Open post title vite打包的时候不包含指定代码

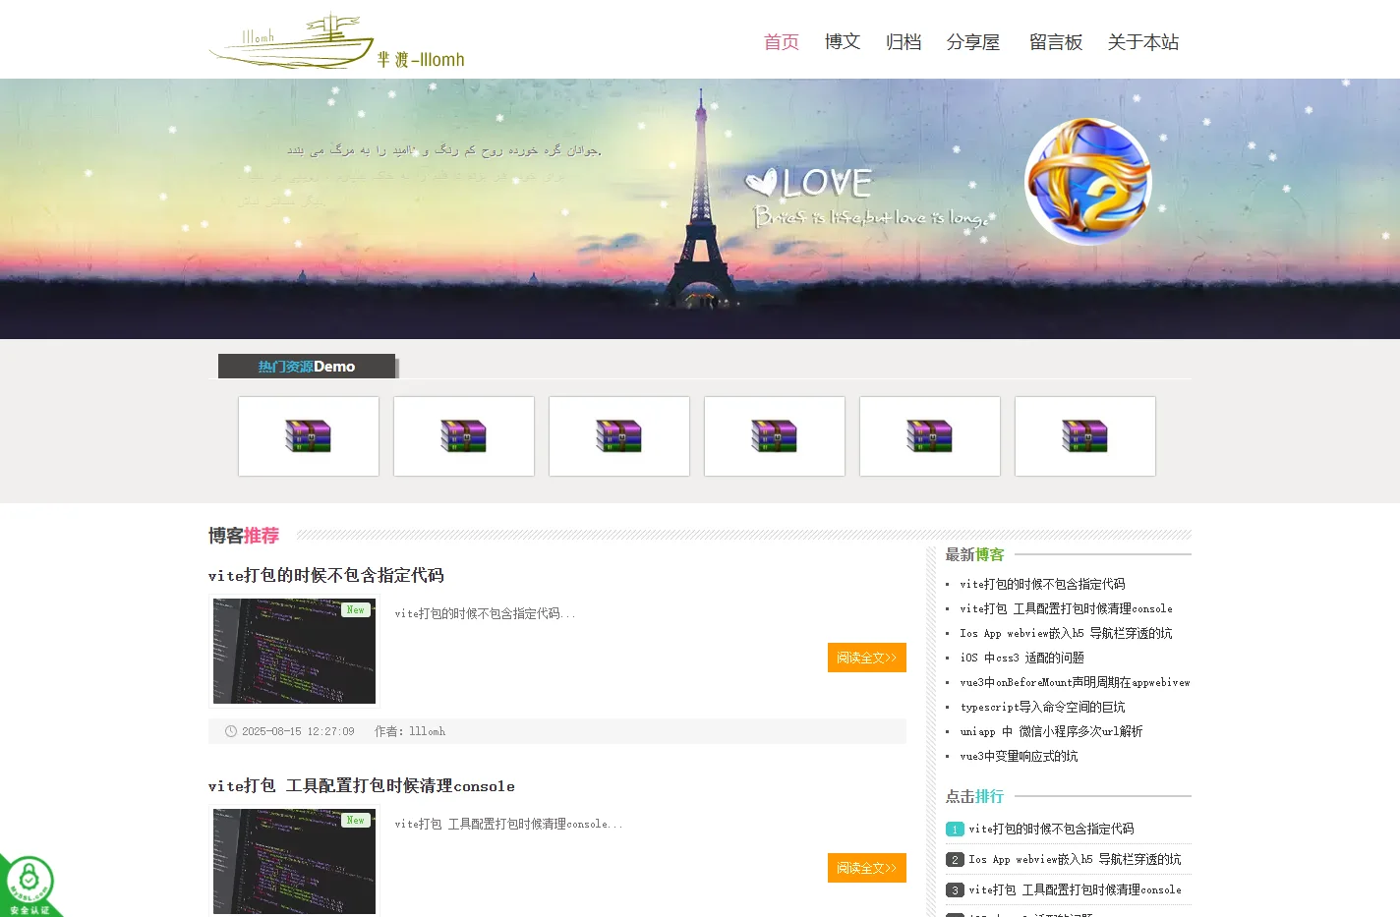[326, 575]
